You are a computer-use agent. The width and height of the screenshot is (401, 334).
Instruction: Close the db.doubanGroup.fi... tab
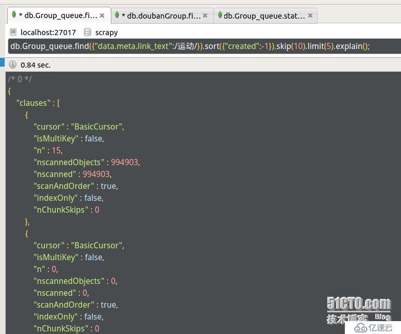(x=205, y=15)
